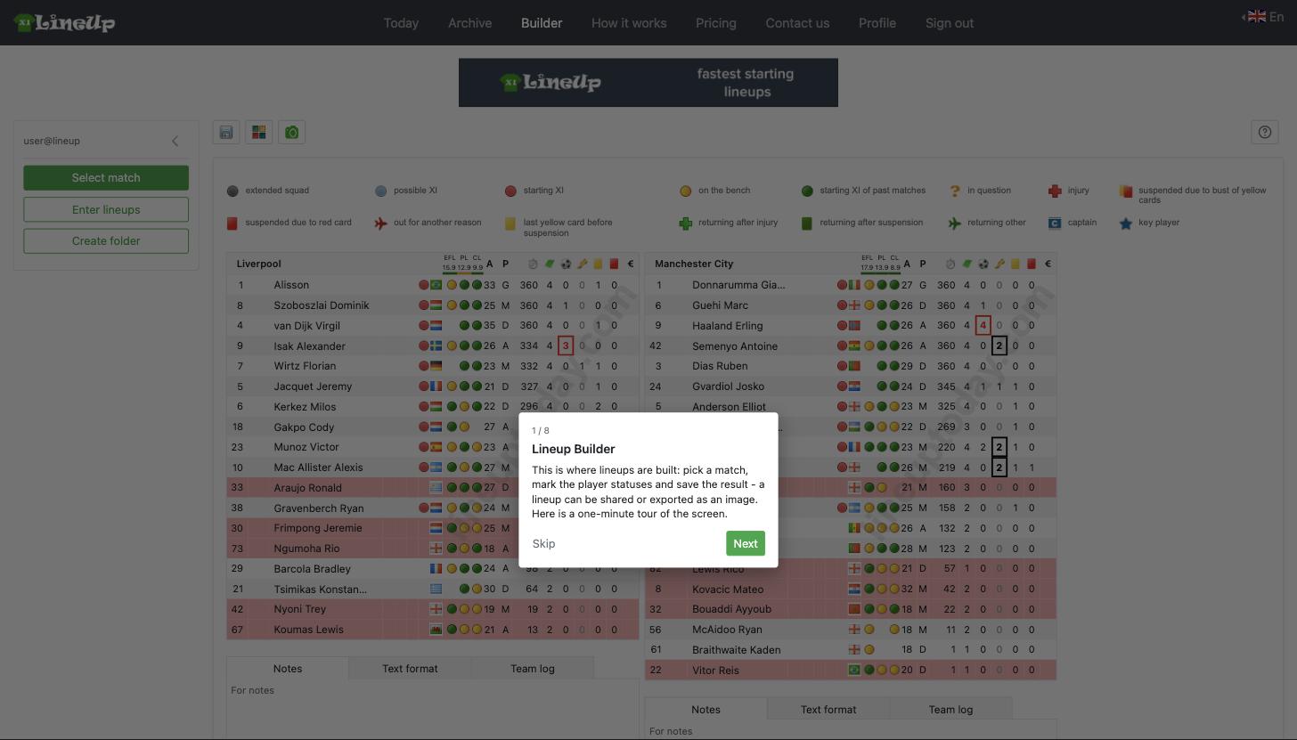The height and width of the screenshot is (740, 1297).
Task: Click the euro sign column in Liverpool header
Action: (x=630, y=264)
